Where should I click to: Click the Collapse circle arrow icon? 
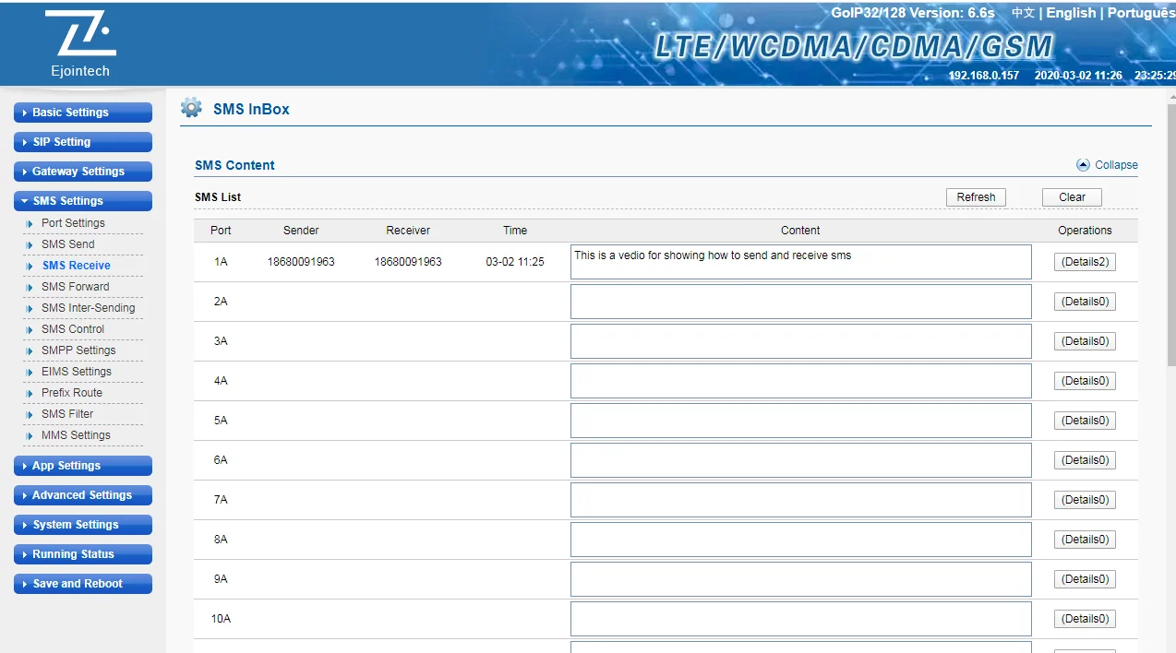coord(1083,165)
